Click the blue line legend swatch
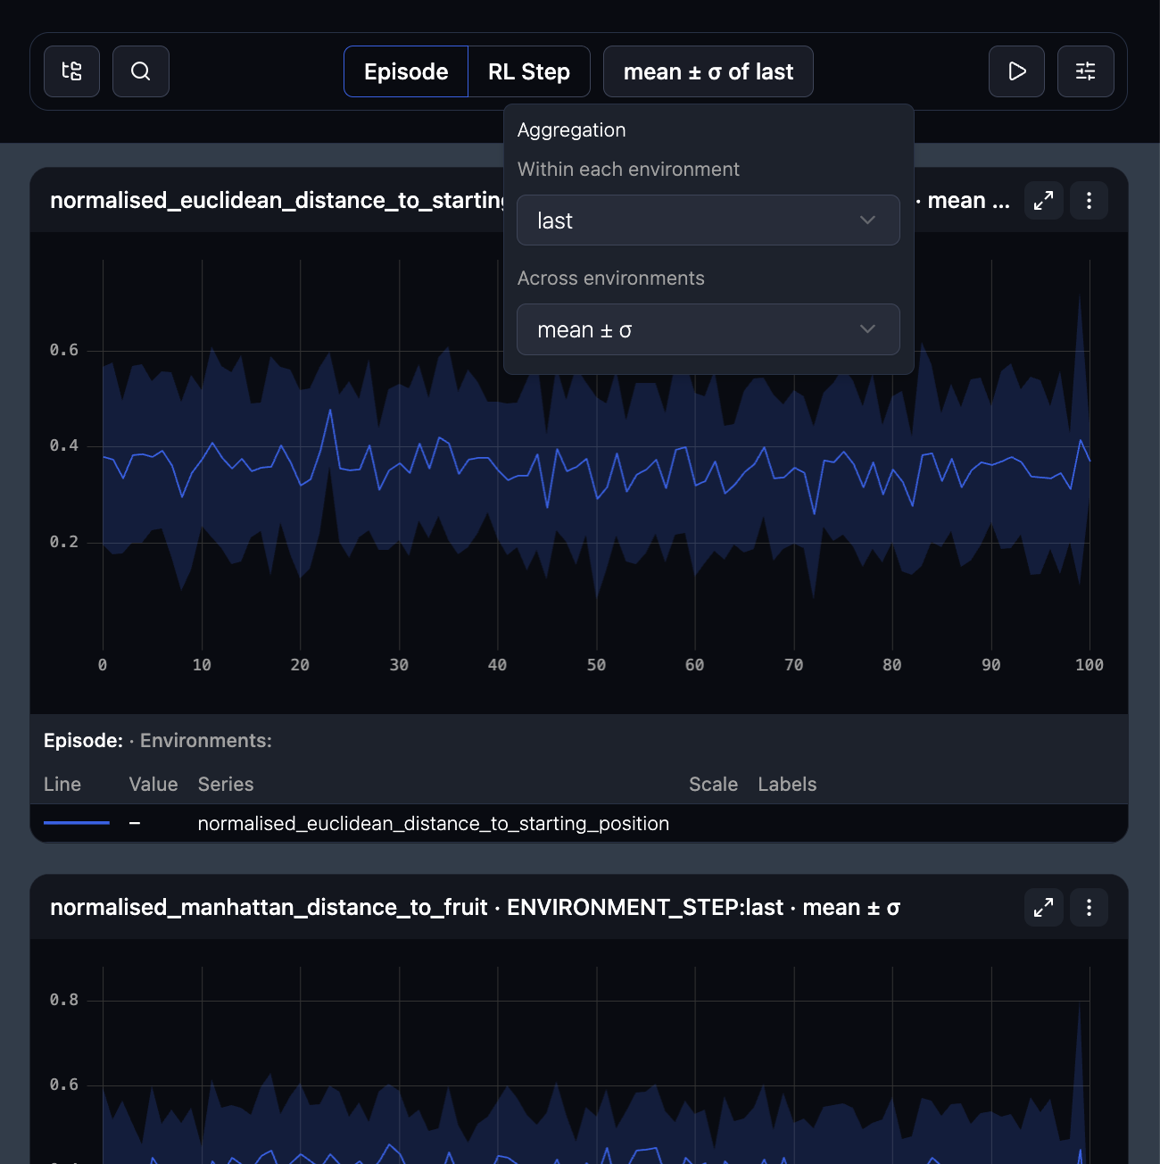The height and width of the screenshot is (1164, 1160). click(x=77, y=823)
